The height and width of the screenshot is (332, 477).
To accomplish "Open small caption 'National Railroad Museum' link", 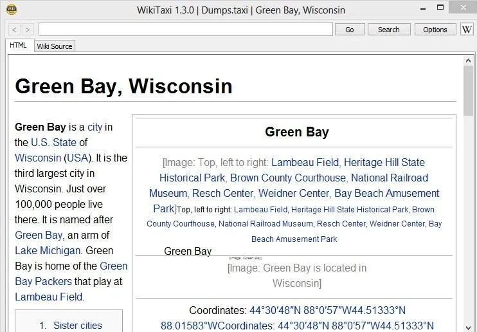I will coord(265,224).
